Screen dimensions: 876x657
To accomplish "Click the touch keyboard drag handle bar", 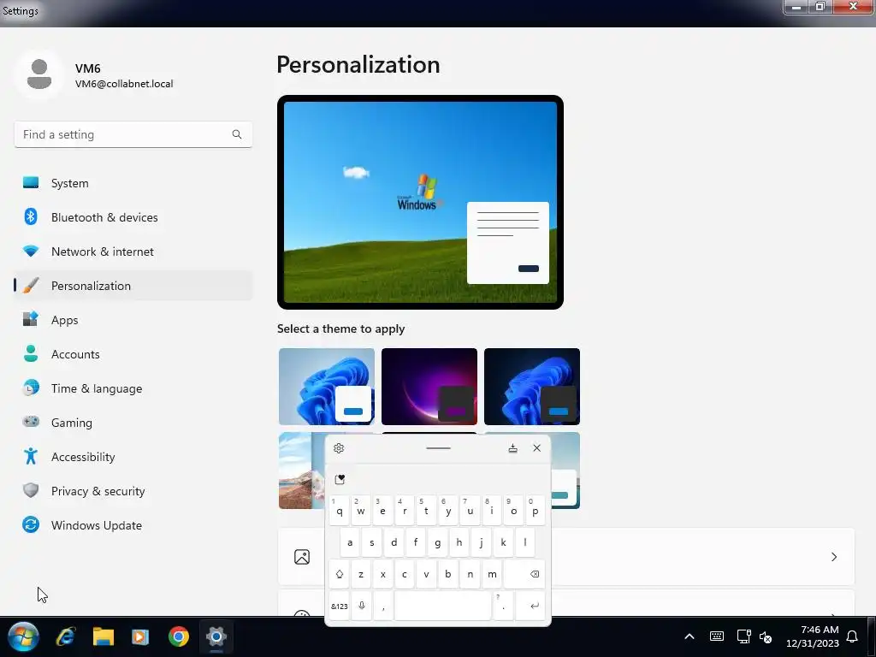I will pos(438,448).
